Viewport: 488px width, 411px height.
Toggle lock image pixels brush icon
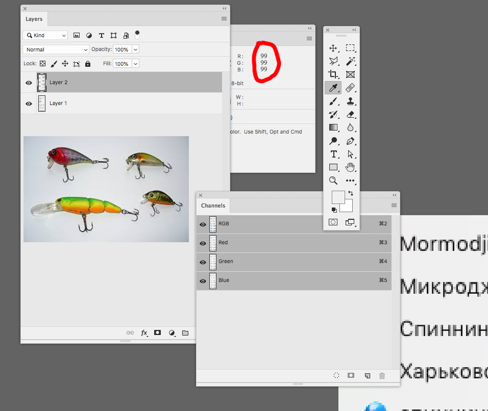[x=54, y=64]
